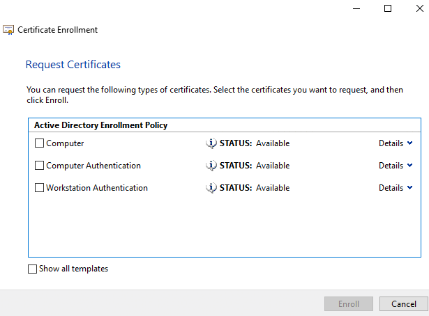Image resolution: width=429 pixels, height=316 pixels.
Task: Select the Computer Authentication checkbox
Action: click(x=39, y=166)
